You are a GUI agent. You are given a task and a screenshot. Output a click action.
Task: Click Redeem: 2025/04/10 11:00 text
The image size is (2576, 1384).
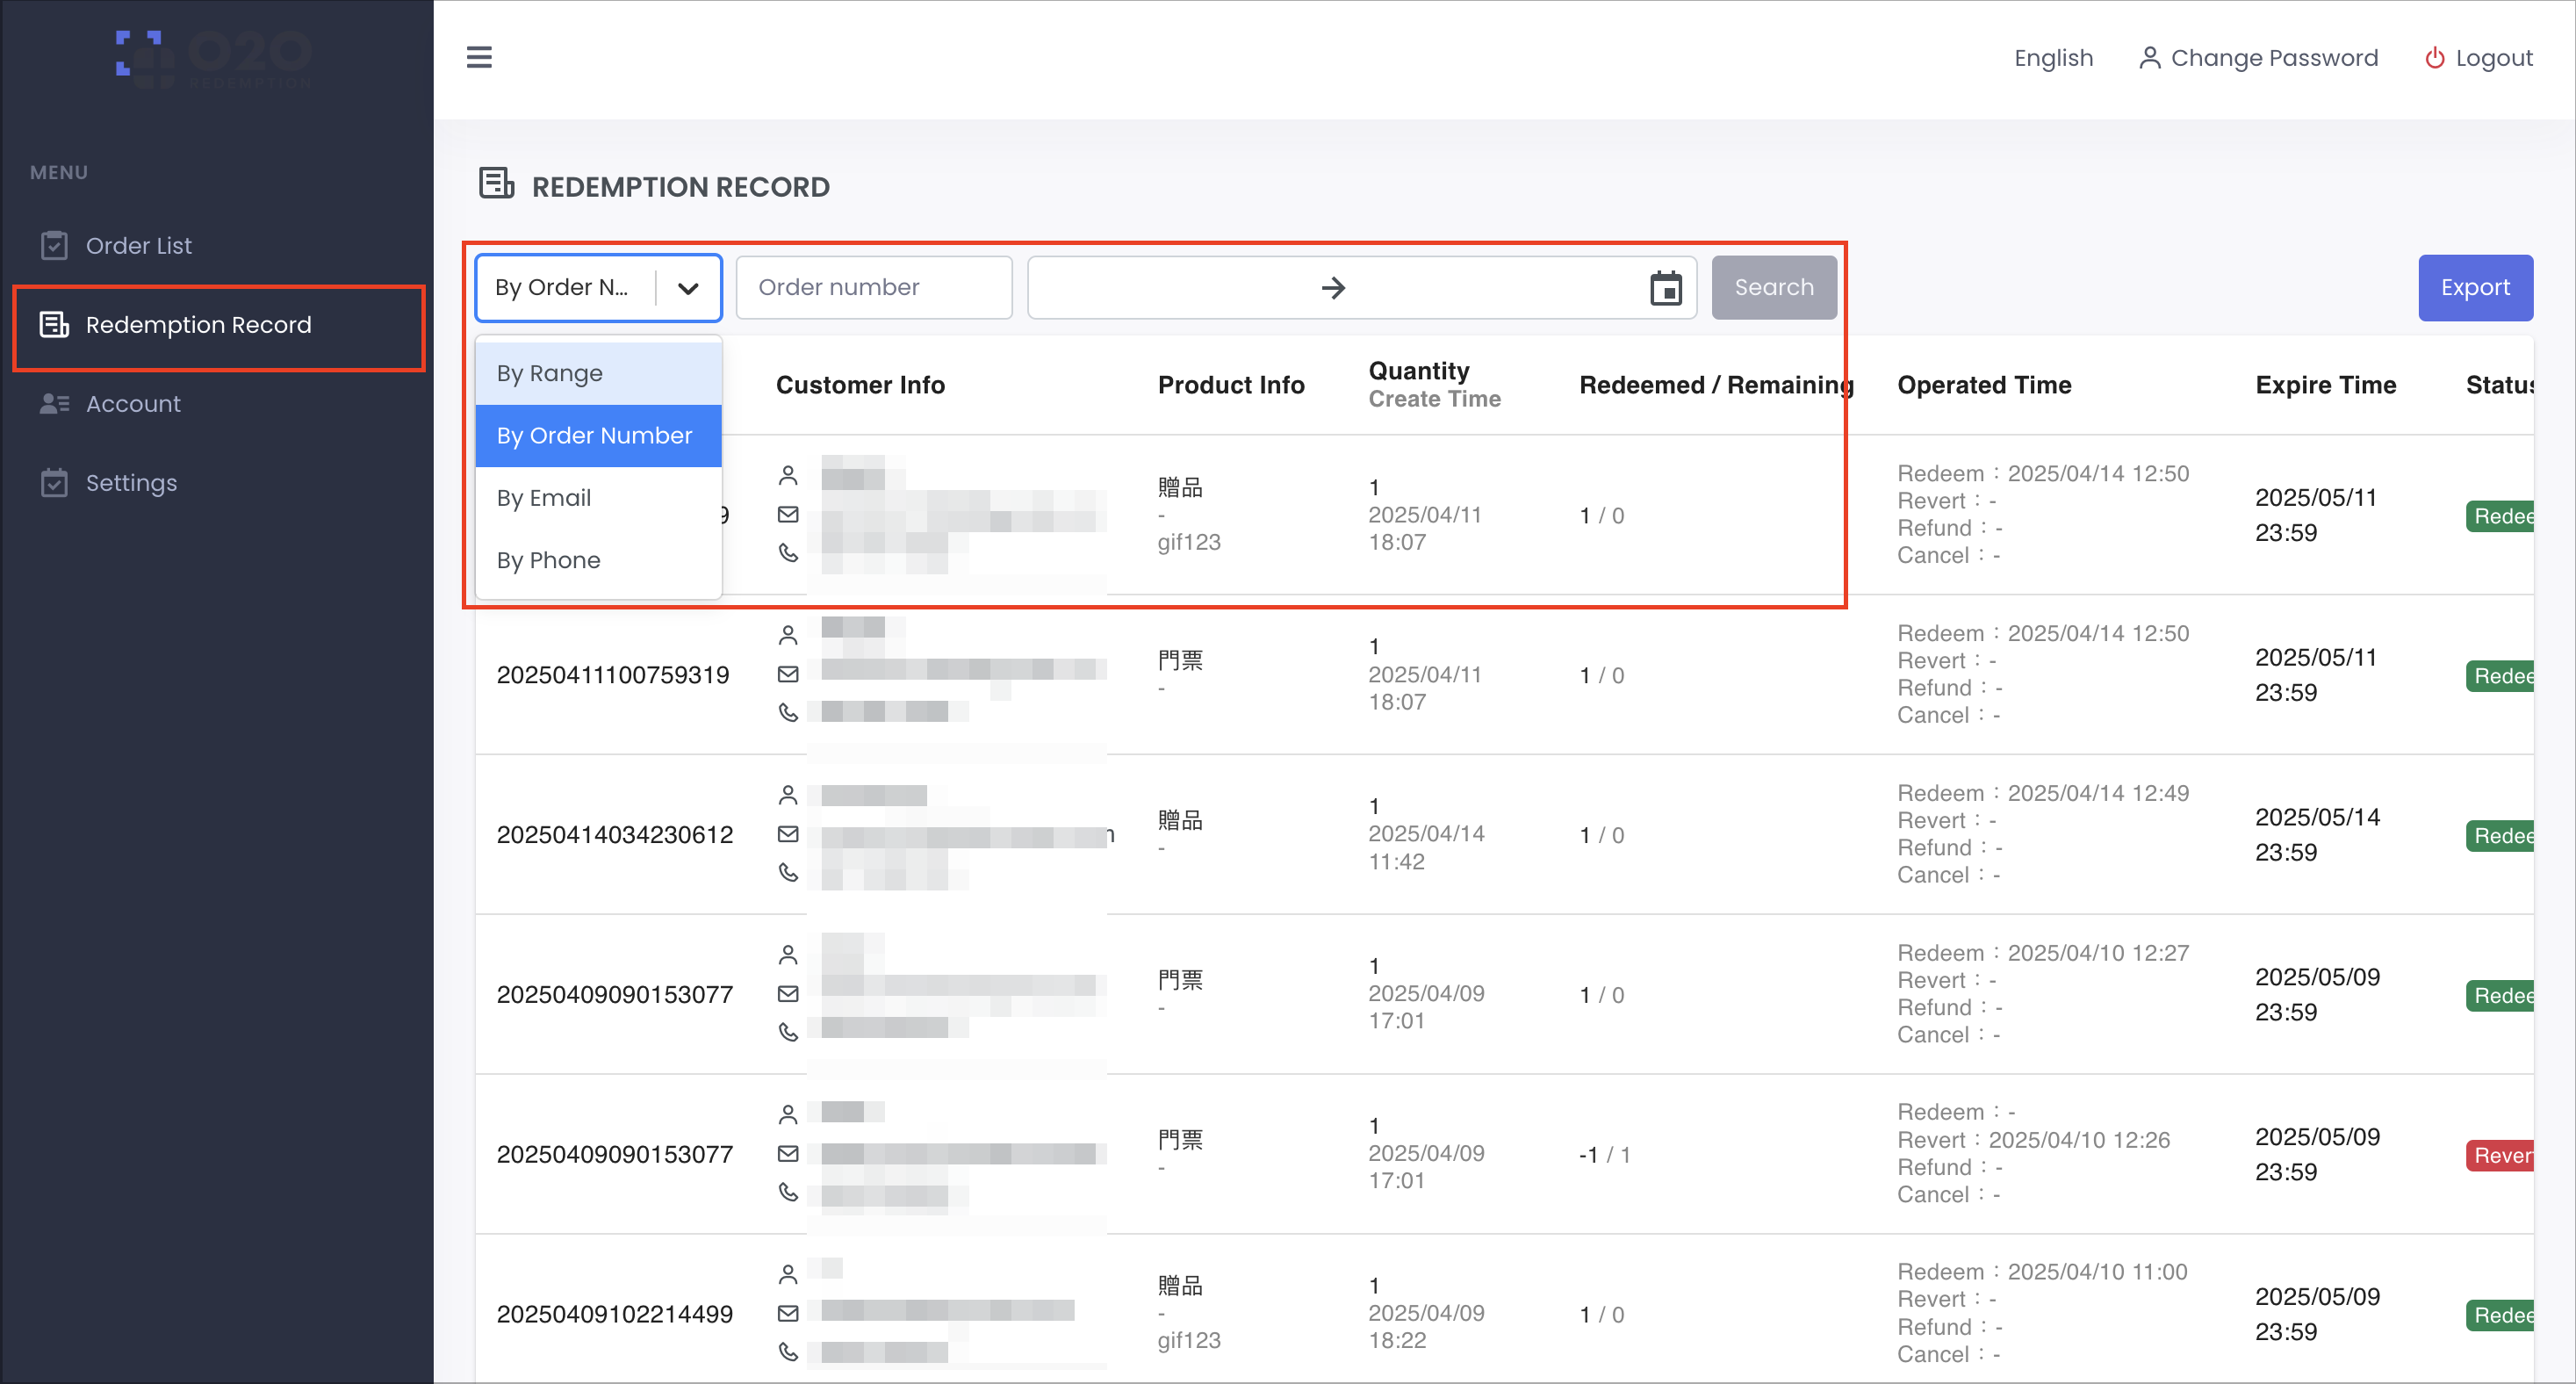(2042, 1272)
